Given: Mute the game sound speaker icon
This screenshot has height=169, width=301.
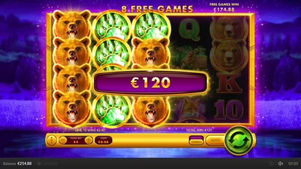Looking at the screenshot, I should [281, 164].
